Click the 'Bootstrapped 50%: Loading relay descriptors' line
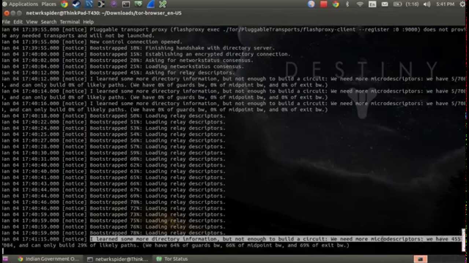This screenshot has height=263, width=469. [114, 116]
